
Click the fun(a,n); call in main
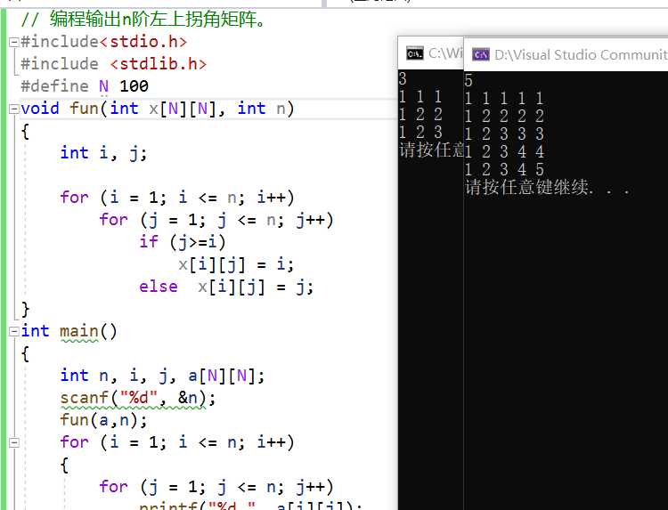[103, 420]
